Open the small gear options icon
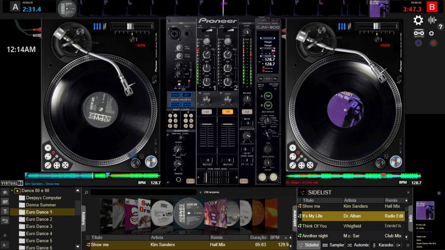 pyautogui.click(x=431, y=33)
